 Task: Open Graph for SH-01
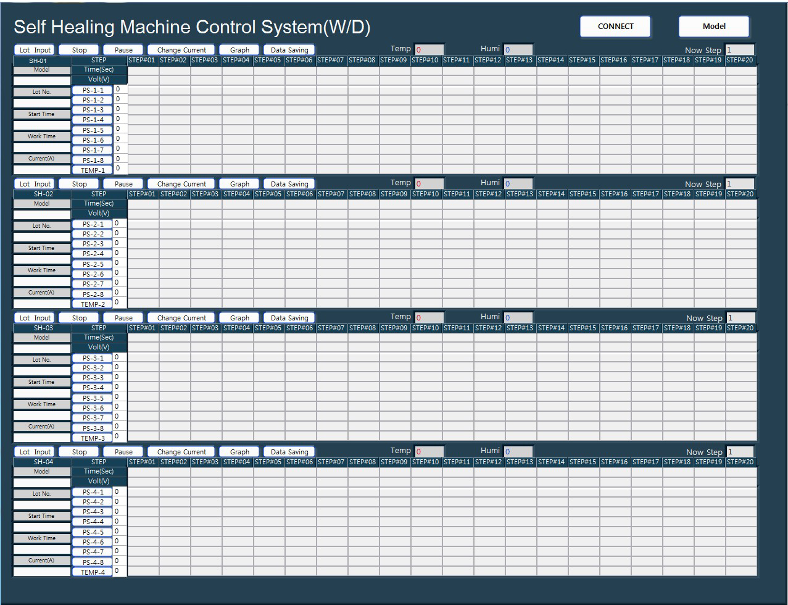point(239,50)
